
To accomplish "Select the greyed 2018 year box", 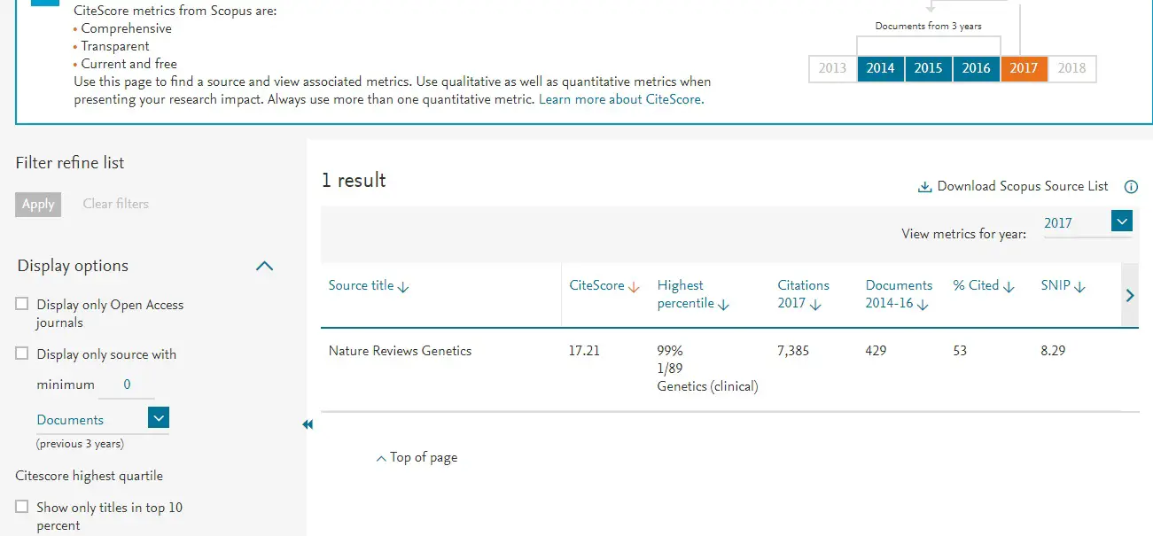I will click(1071, 68).
